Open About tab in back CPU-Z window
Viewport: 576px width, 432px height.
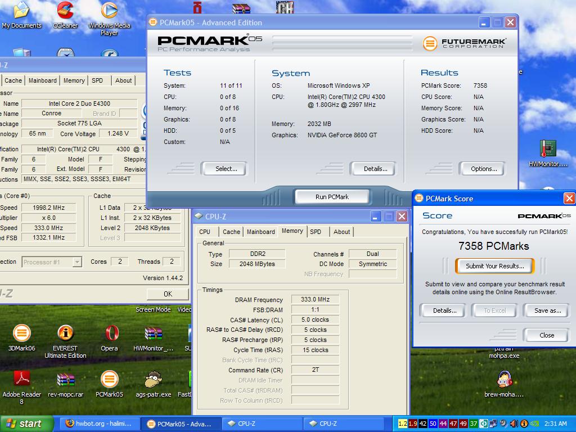(x=123, y=80)
